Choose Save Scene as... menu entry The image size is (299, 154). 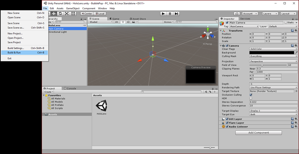pyautogui.click(x=25, y=28)
